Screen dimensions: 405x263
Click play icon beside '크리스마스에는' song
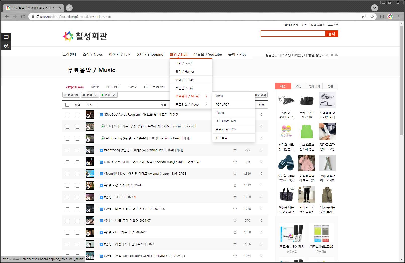coord(102,126)
